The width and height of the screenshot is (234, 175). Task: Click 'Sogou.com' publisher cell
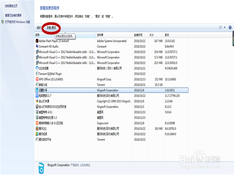[103, 123]
